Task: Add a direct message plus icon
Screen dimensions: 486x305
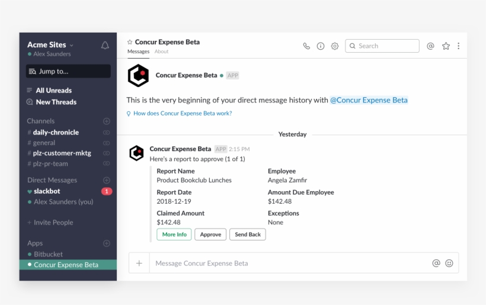Action: [x=106, y=180]
